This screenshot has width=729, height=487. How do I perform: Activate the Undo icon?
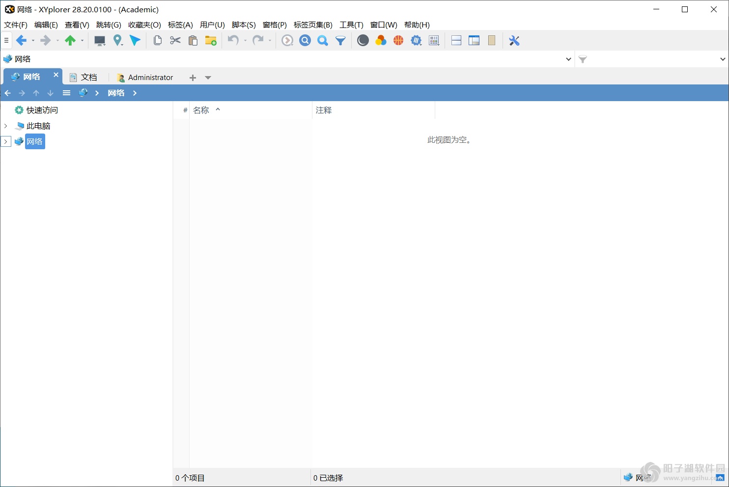(x=233, y=40)
